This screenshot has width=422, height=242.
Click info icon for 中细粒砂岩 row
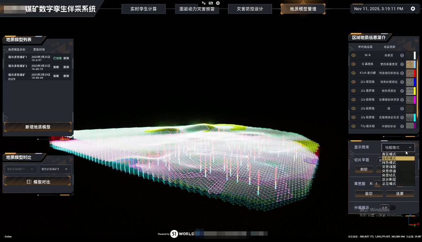point(402,126)
